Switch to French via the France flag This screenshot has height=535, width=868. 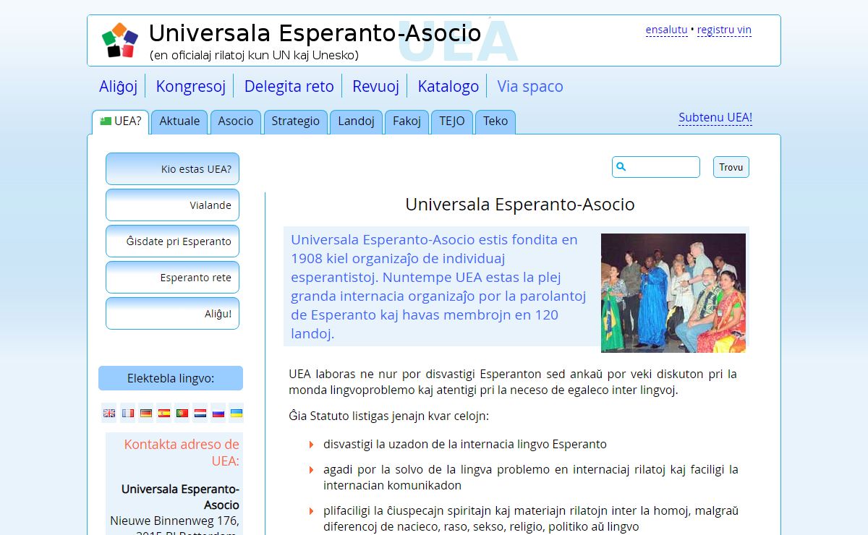click(127, 414)
